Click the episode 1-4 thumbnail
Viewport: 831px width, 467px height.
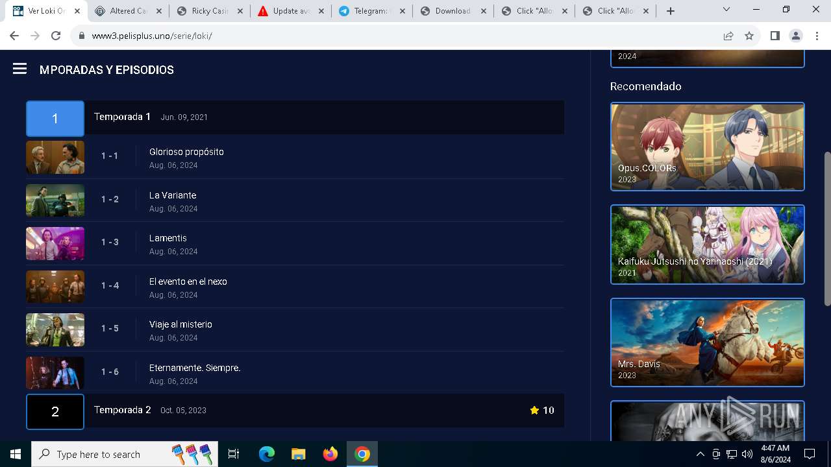point(55,287)
